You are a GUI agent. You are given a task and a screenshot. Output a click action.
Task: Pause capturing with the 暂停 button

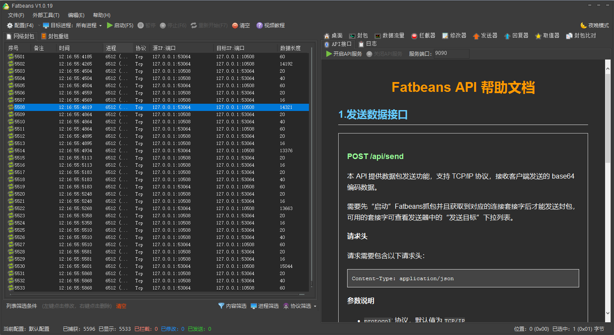(147, 25)
